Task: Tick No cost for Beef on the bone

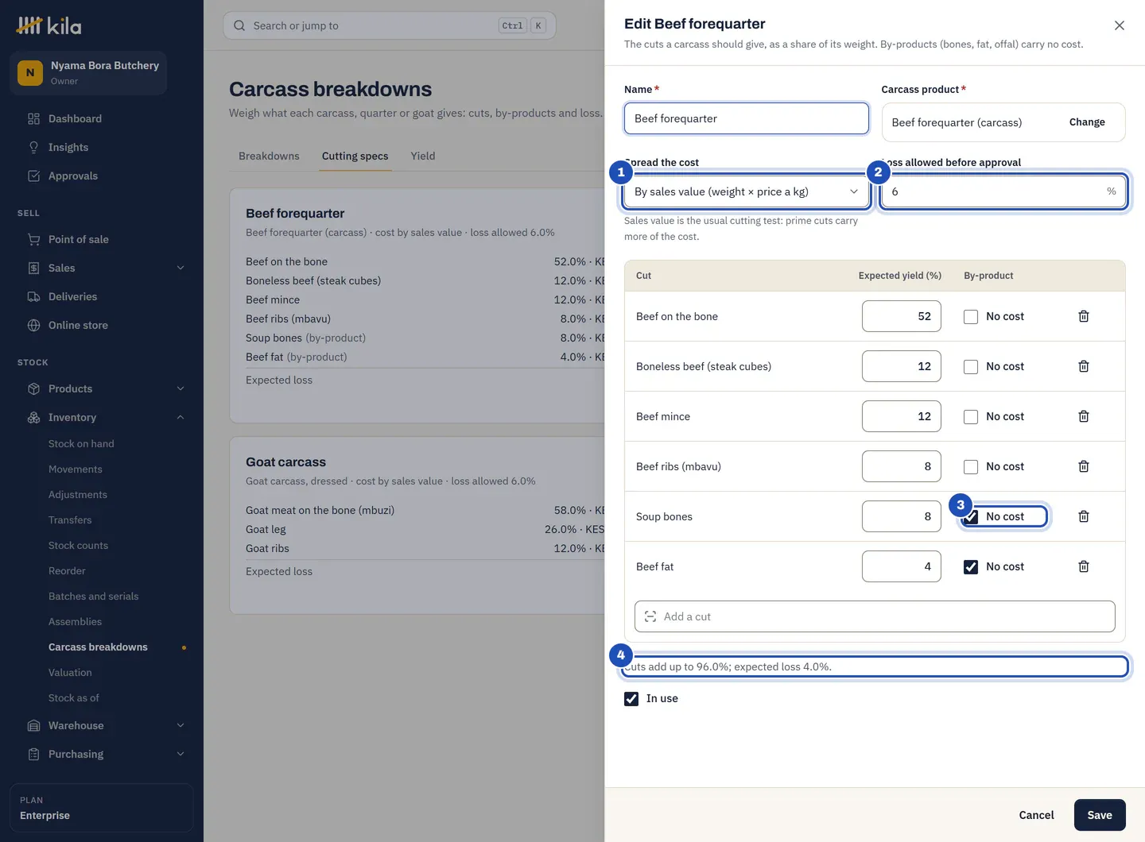Action: 970,316
